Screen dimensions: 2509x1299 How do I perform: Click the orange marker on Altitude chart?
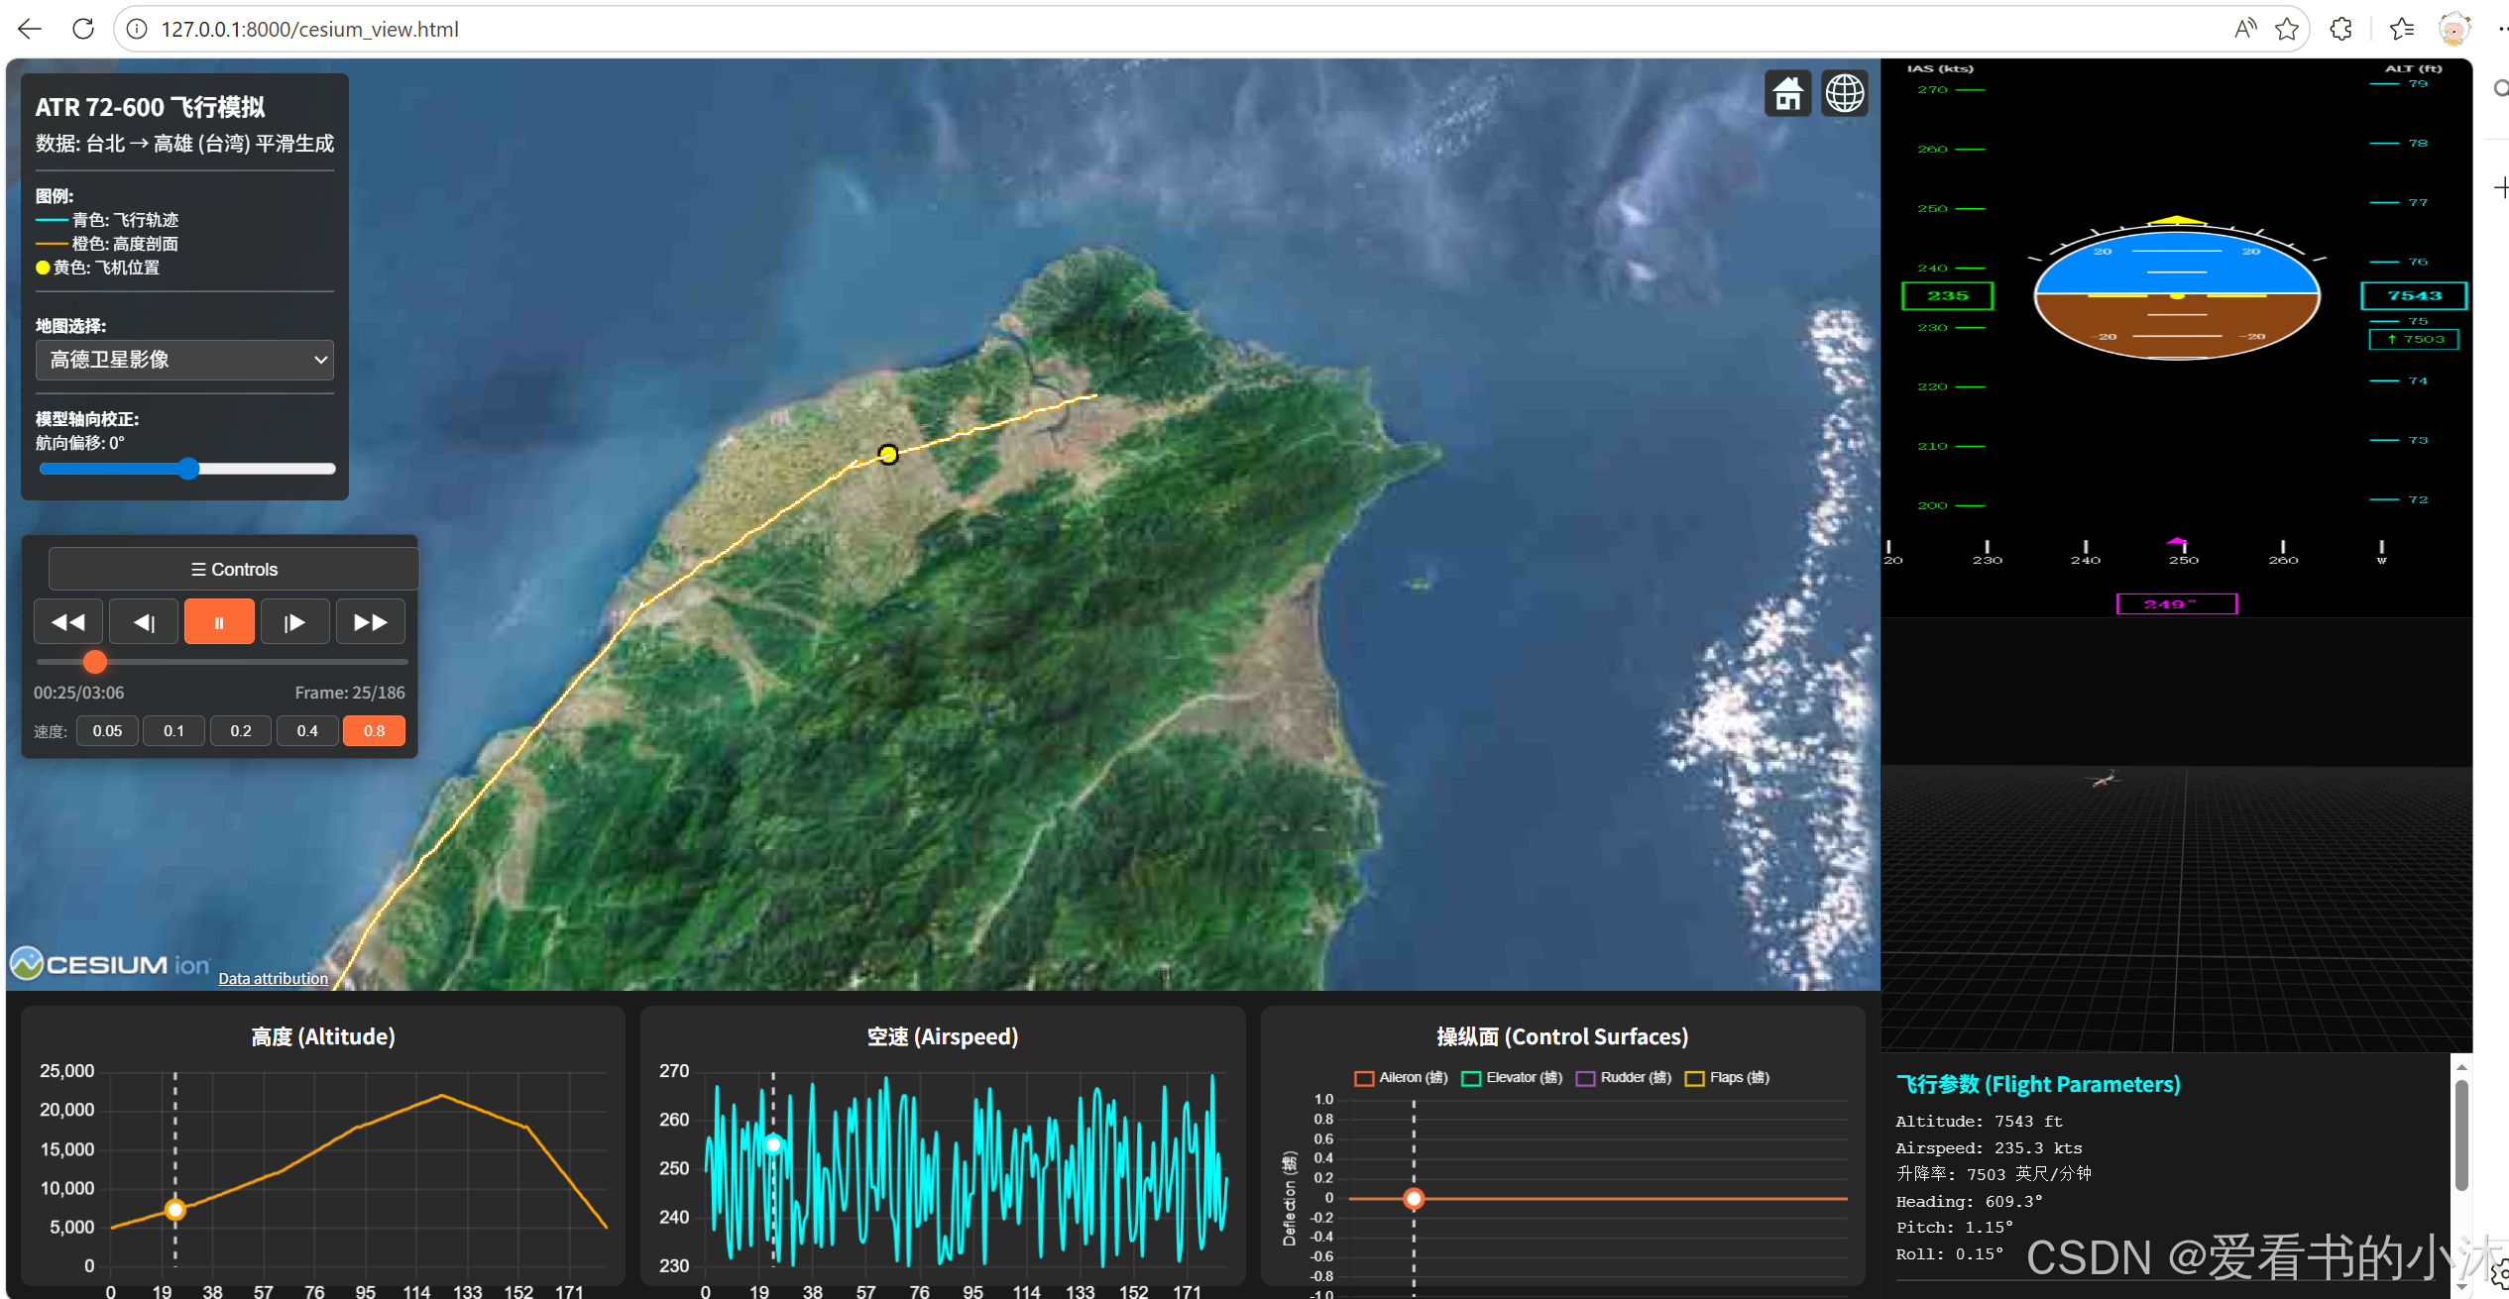175,1209
